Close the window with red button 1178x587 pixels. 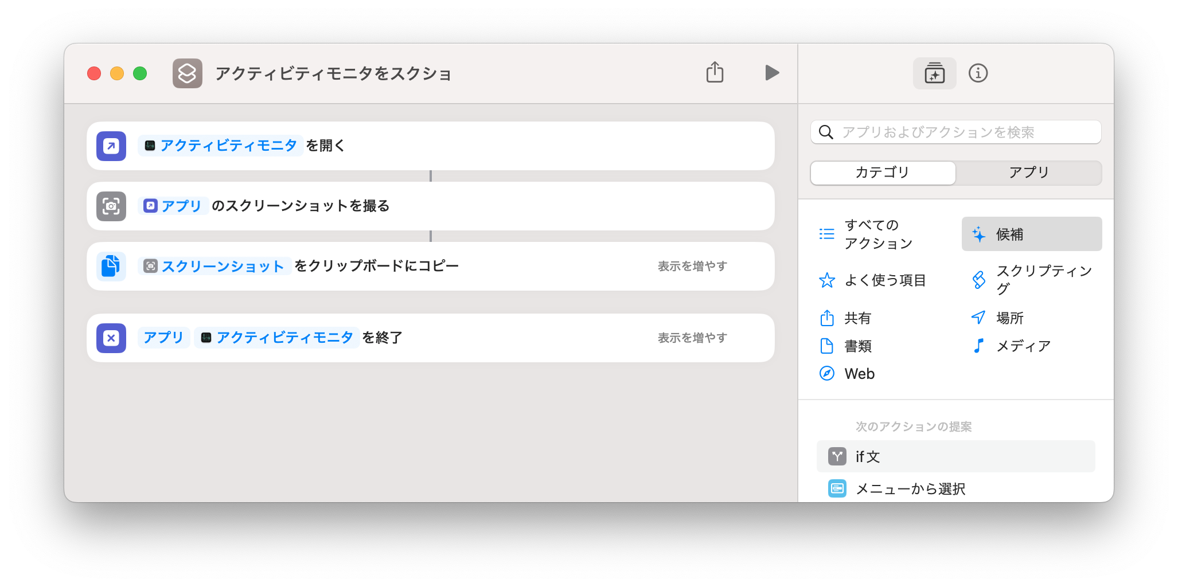coord(94,73)
